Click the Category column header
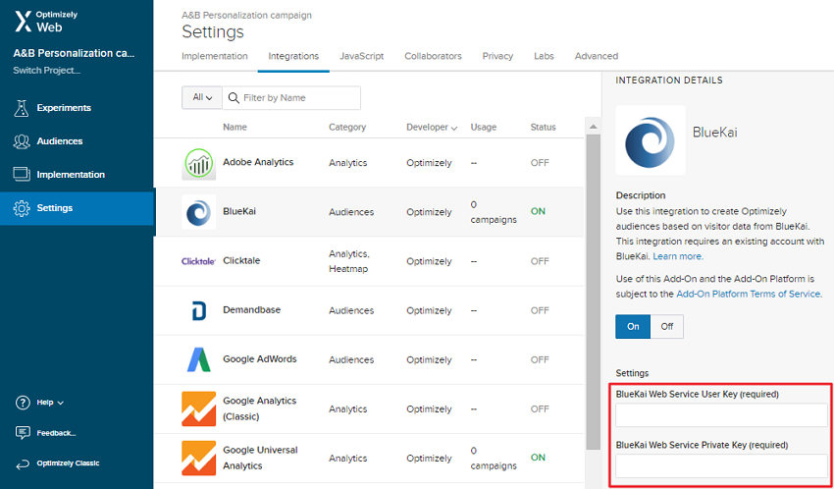Screen dimensions: 834x489 point(347,128)
